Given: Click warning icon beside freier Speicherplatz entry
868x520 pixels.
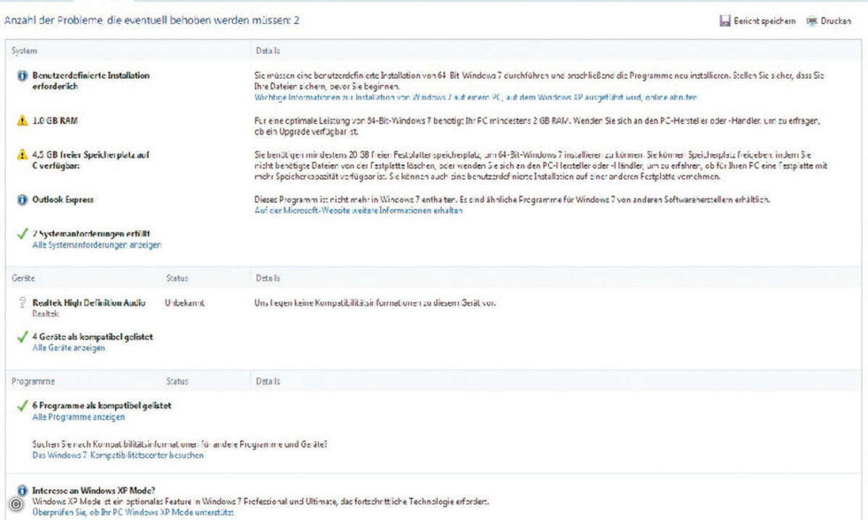Looking at the screenshot, I should coord(22,155).
